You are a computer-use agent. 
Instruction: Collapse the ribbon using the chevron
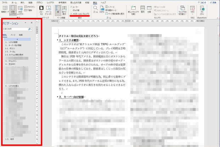click(217, 18)
